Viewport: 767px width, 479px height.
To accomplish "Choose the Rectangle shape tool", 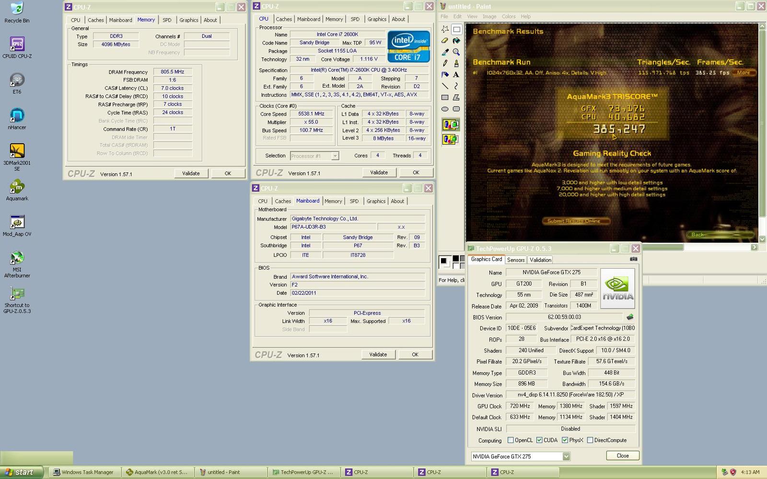I will coord(445,97).
